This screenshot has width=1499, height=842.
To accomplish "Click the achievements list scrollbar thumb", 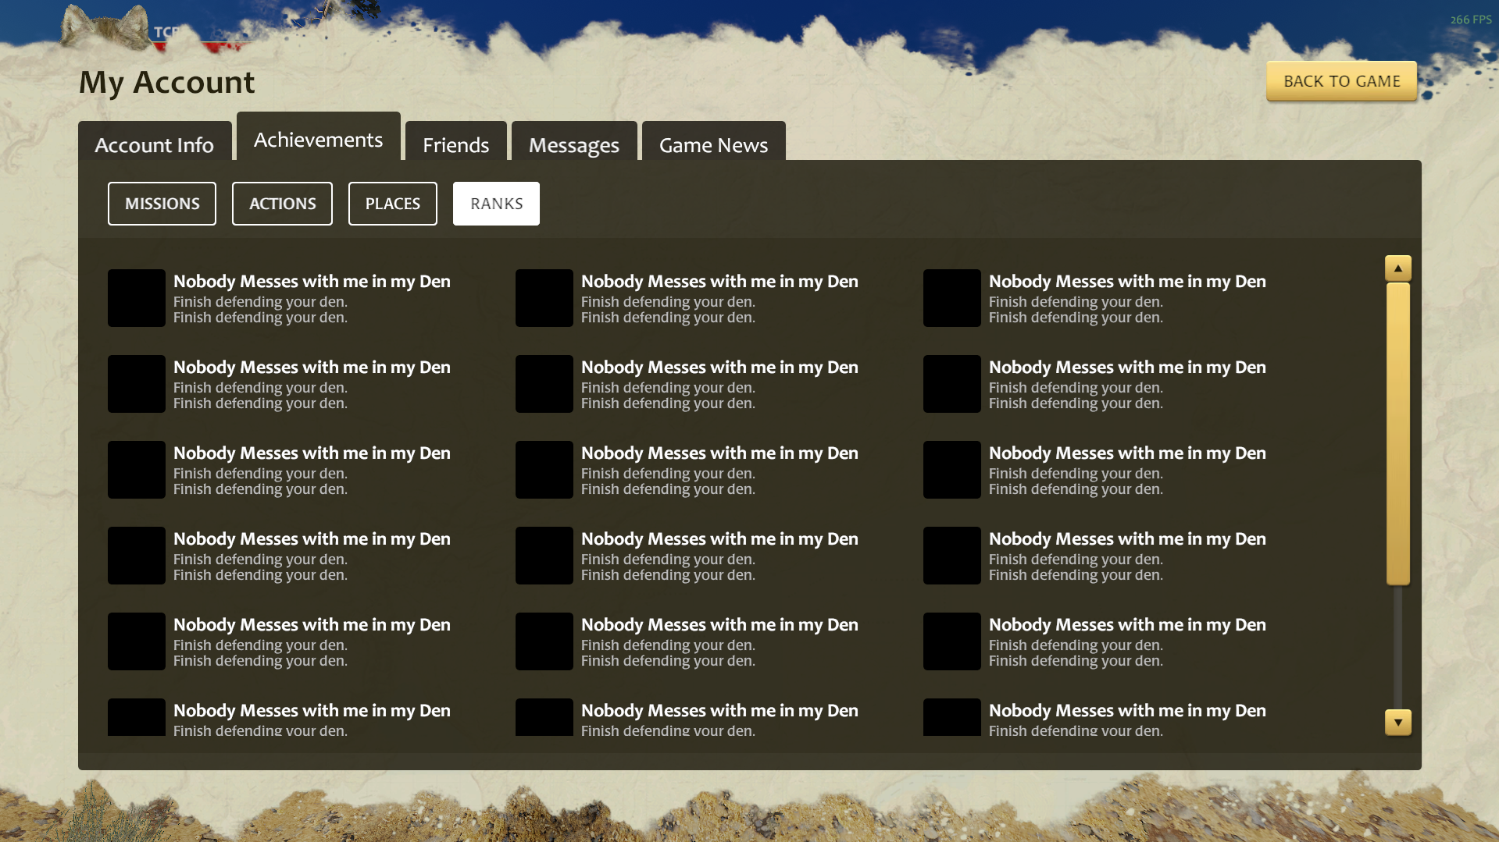I will [x=1397, y=434].
